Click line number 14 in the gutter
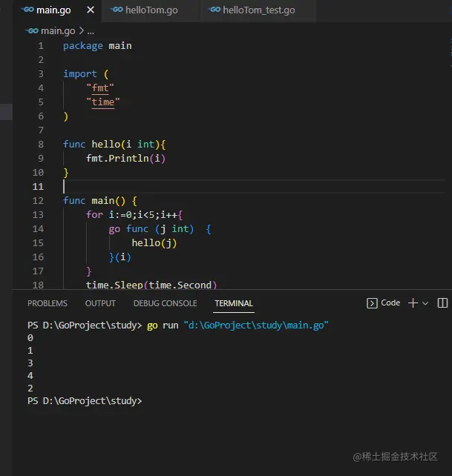This screenshot has height=476, width=452. (38, 229)
